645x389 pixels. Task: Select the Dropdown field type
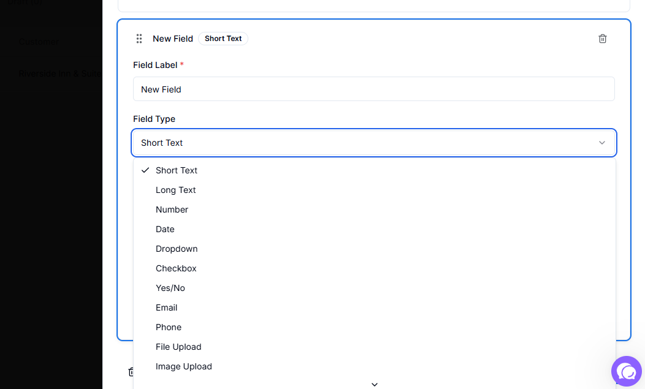pyautogui.click(x=176, y=249)
